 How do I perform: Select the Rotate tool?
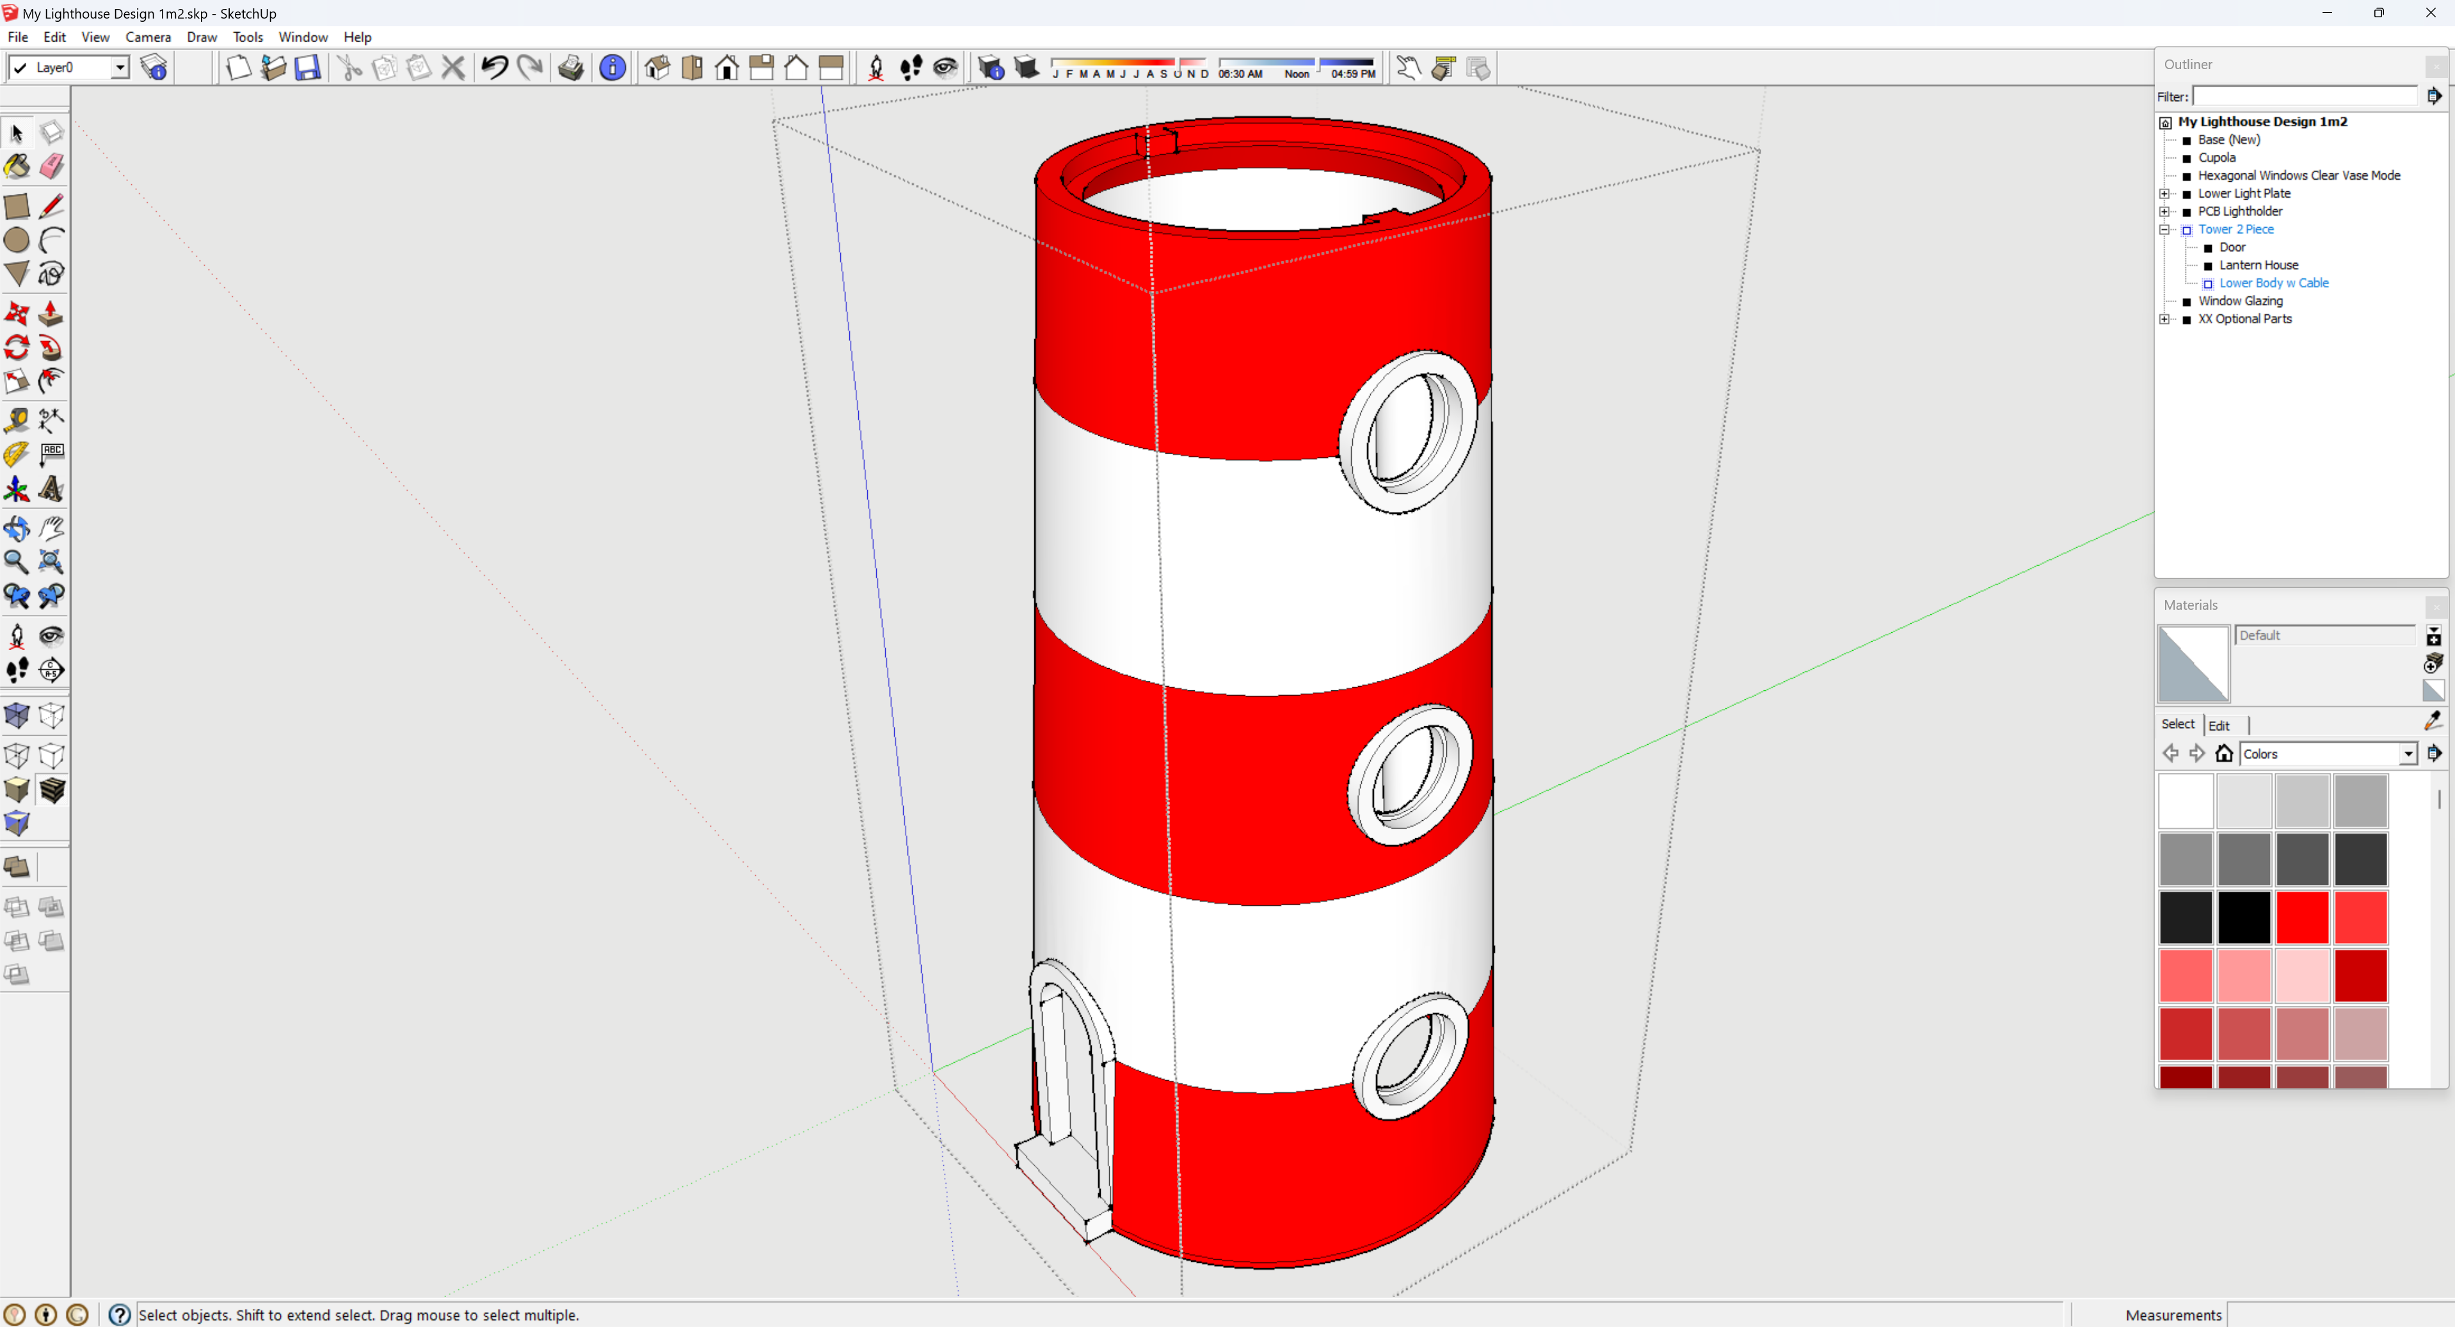coord(17,347)
